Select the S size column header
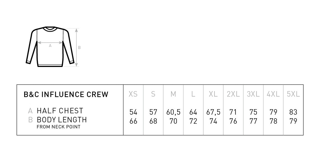320x160 pixels. point(153,94)
